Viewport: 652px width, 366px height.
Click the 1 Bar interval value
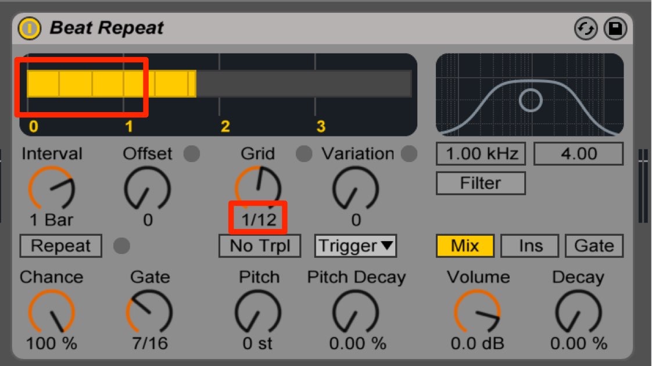point(52,220)
